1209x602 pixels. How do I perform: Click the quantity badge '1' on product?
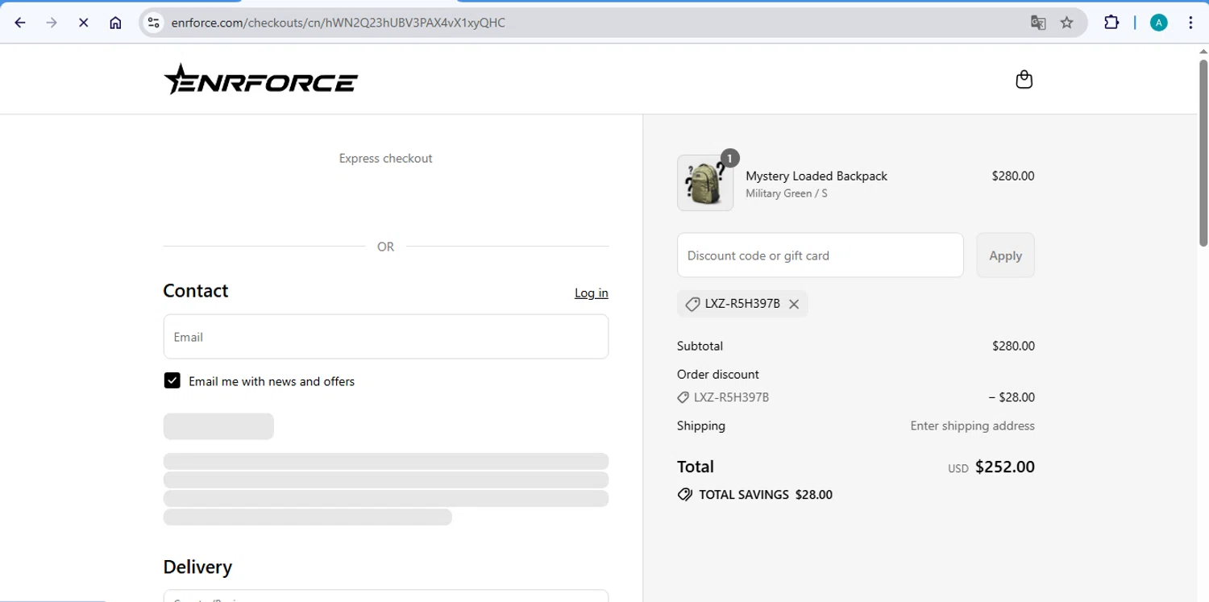coord(729,158)
